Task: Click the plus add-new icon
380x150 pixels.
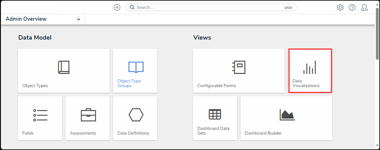Action: tap(117, 8)
